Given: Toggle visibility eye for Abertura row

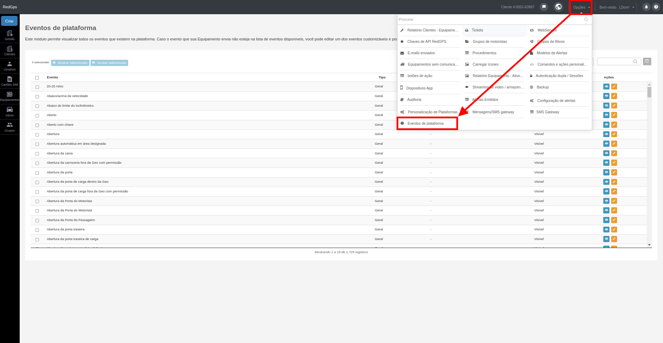Looking at the screenshot, I should [x=606, y=134].
